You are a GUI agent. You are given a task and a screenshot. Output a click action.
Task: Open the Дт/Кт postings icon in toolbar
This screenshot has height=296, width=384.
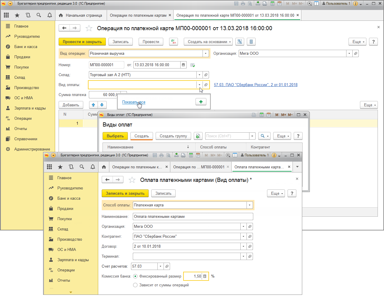pyautogui.click(x=174, y=42)
